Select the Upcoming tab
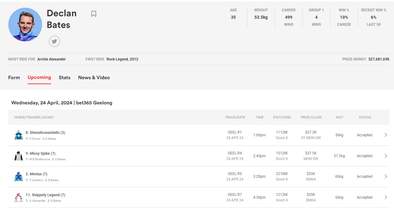Image resolution: width=394 pixels, height=210 pixels. coord(39,77)
